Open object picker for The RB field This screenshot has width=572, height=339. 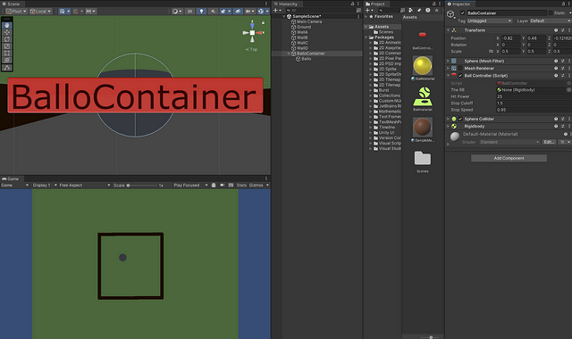coord(568,89)
